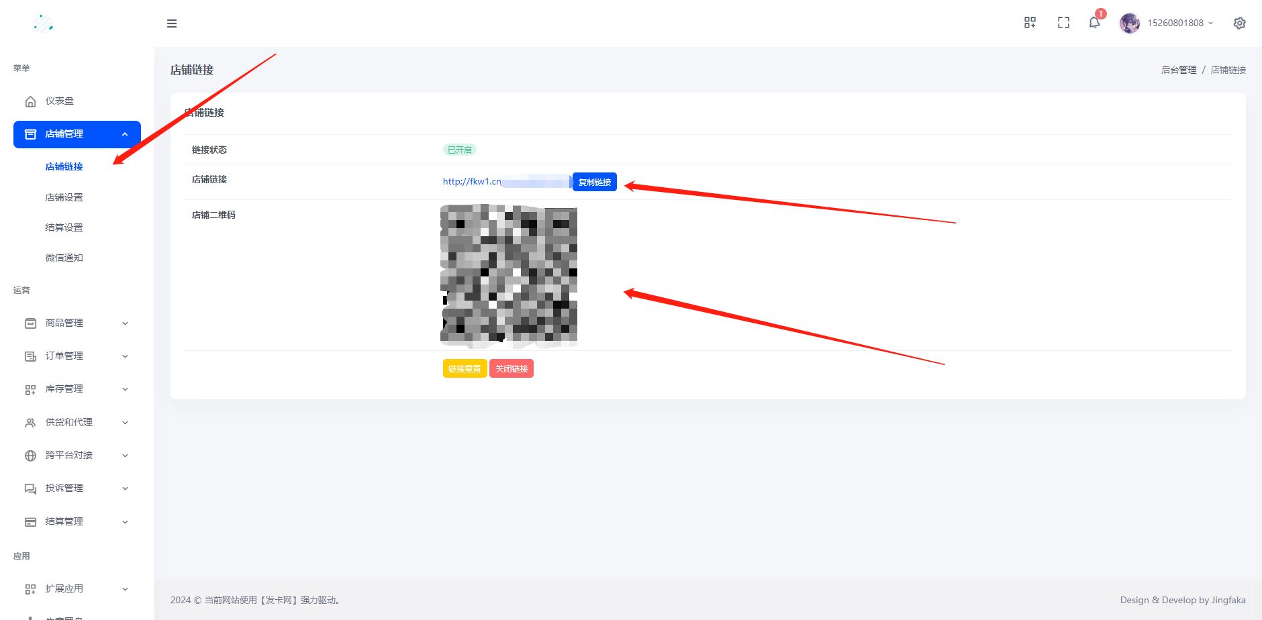This screenshot has height=620, width=1262.
Task: Select the 微信通知 submenu item
Action: point(64,258)
